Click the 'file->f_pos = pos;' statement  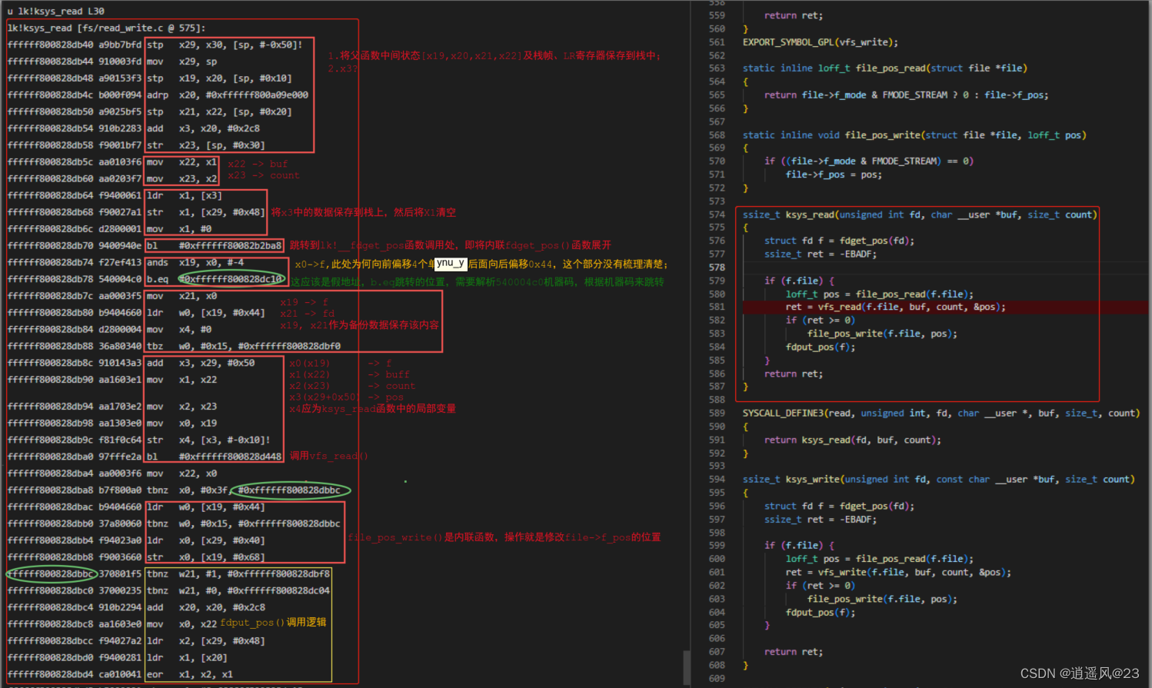pos(834,175)
